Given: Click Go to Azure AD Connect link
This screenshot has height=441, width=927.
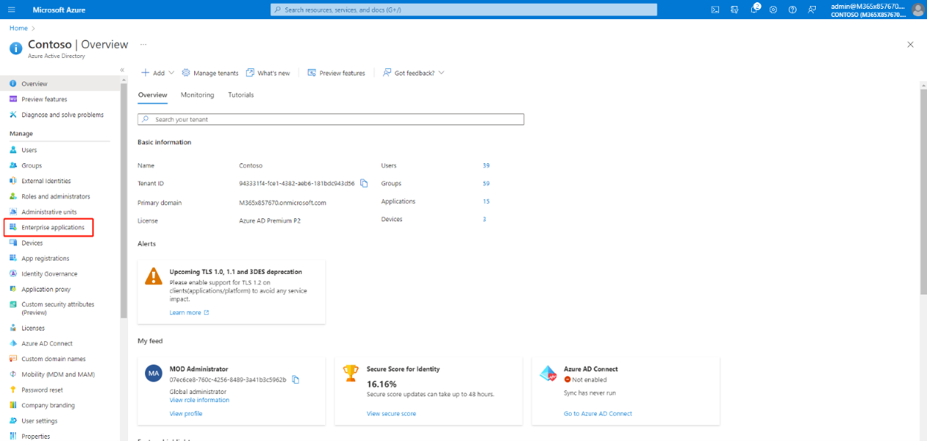Looking at the screenshot, I should pos(598,414).
